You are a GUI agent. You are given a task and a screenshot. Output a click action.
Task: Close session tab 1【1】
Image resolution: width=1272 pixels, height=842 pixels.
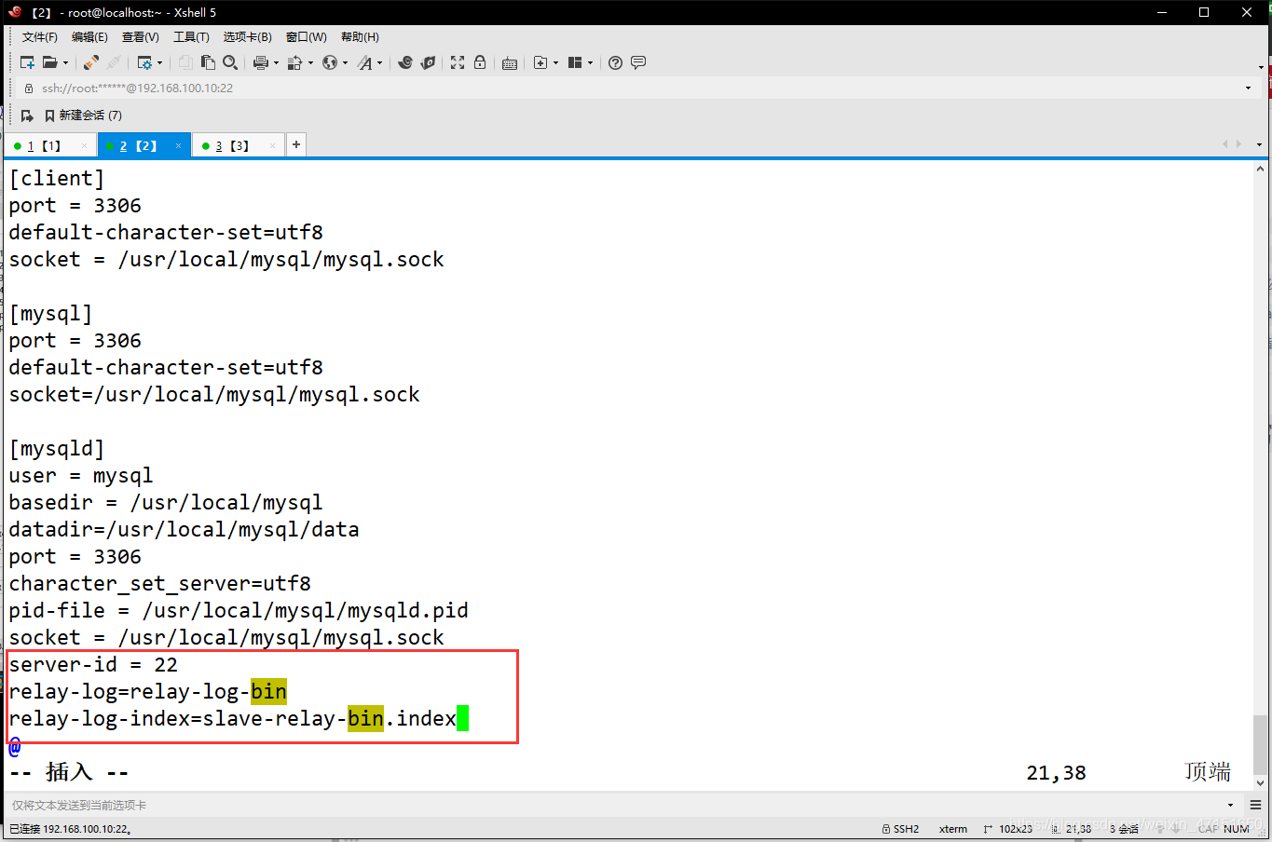click(84, 146)
